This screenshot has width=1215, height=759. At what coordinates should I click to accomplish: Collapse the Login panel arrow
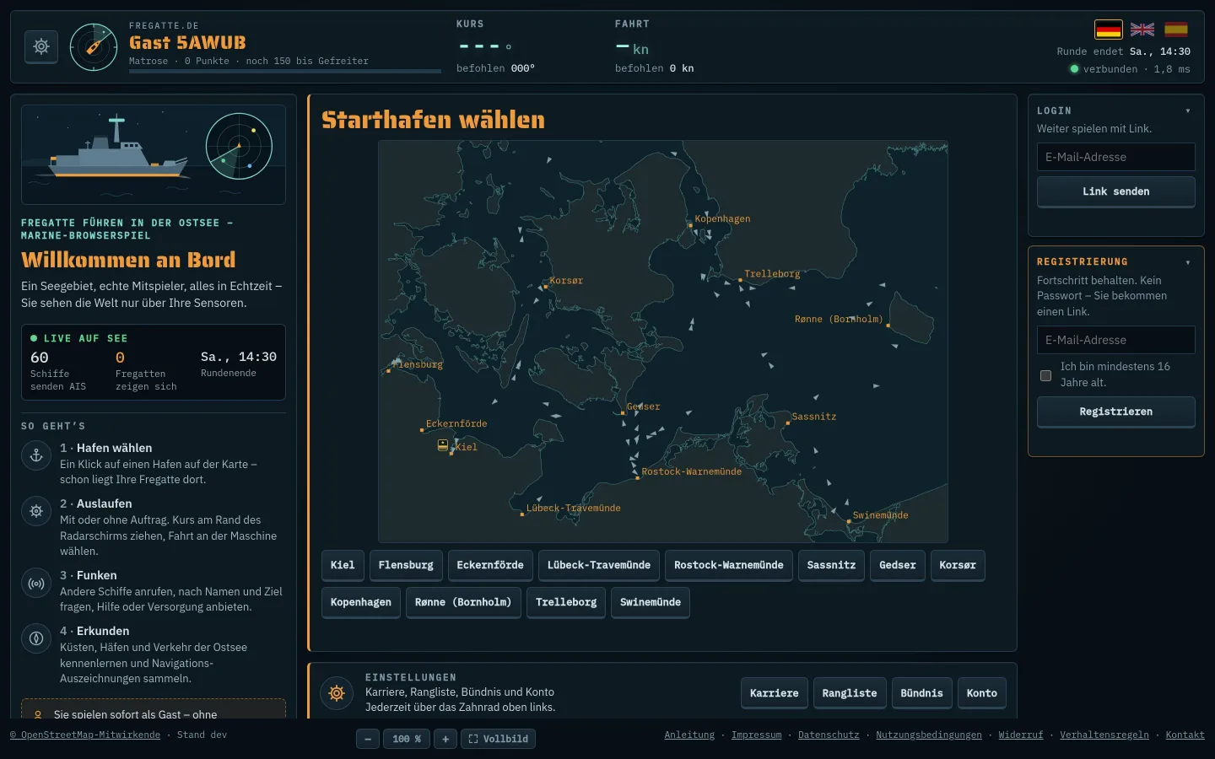point(1188,111)
